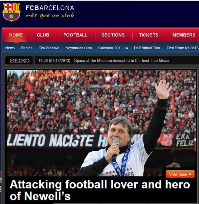Viewport: 199px width, 204px height.
Task: Open First Team Kit 2013 link
Action: 183,48
